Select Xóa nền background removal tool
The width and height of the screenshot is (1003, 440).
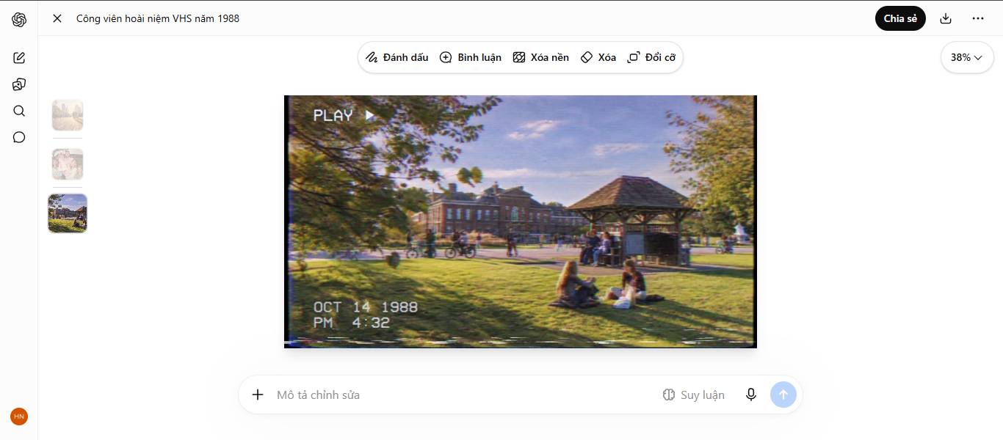541,57
